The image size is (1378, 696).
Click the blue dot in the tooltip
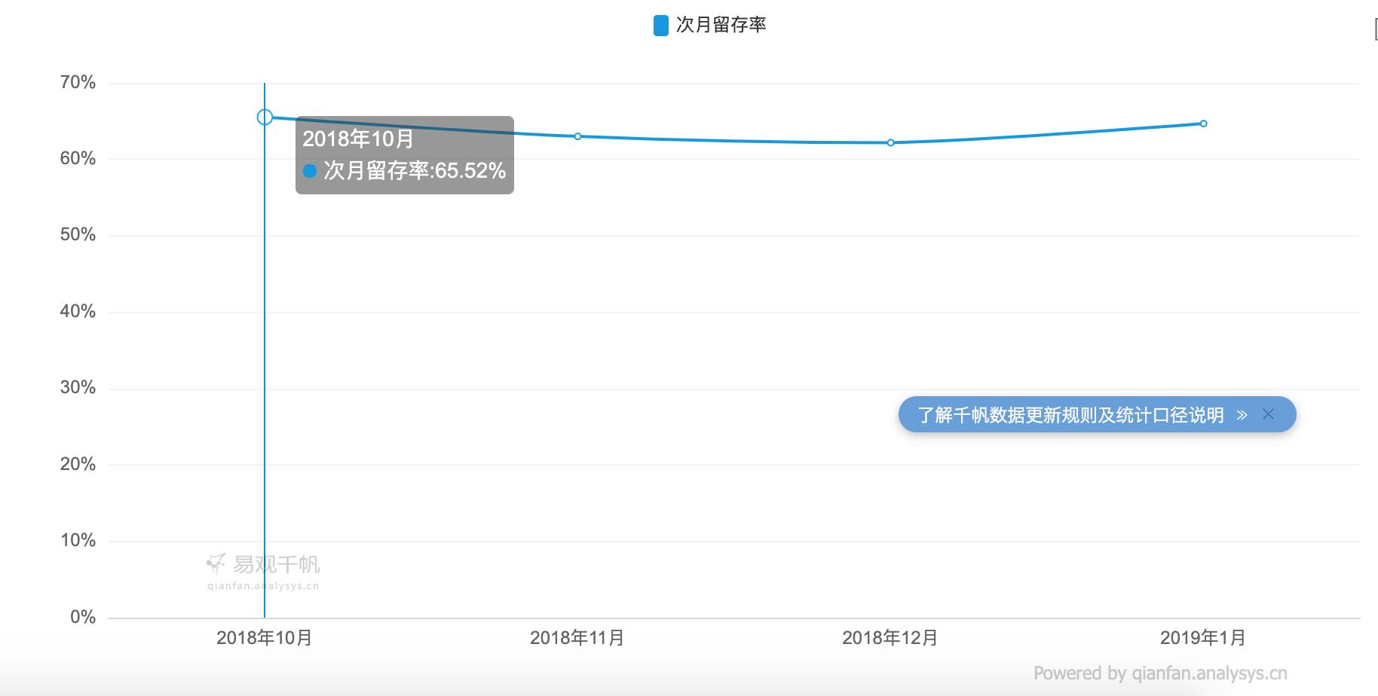click(308, 172)
